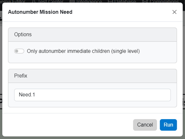
Task: Open the Compilations tab
Action: tap(160, 1)
